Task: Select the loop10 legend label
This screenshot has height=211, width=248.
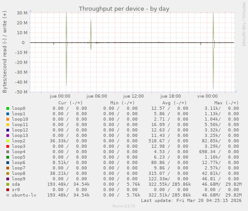Action: coord(20,119)
